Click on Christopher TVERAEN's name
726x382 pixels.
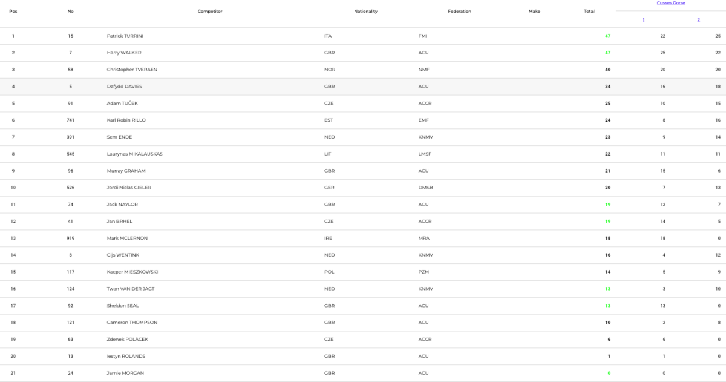[x=132, y=70]
